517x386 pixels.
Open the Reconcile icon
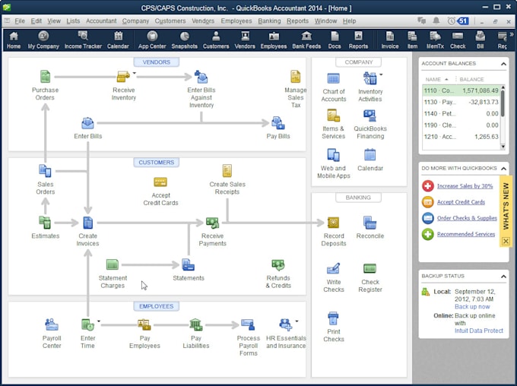click(370, 223)
